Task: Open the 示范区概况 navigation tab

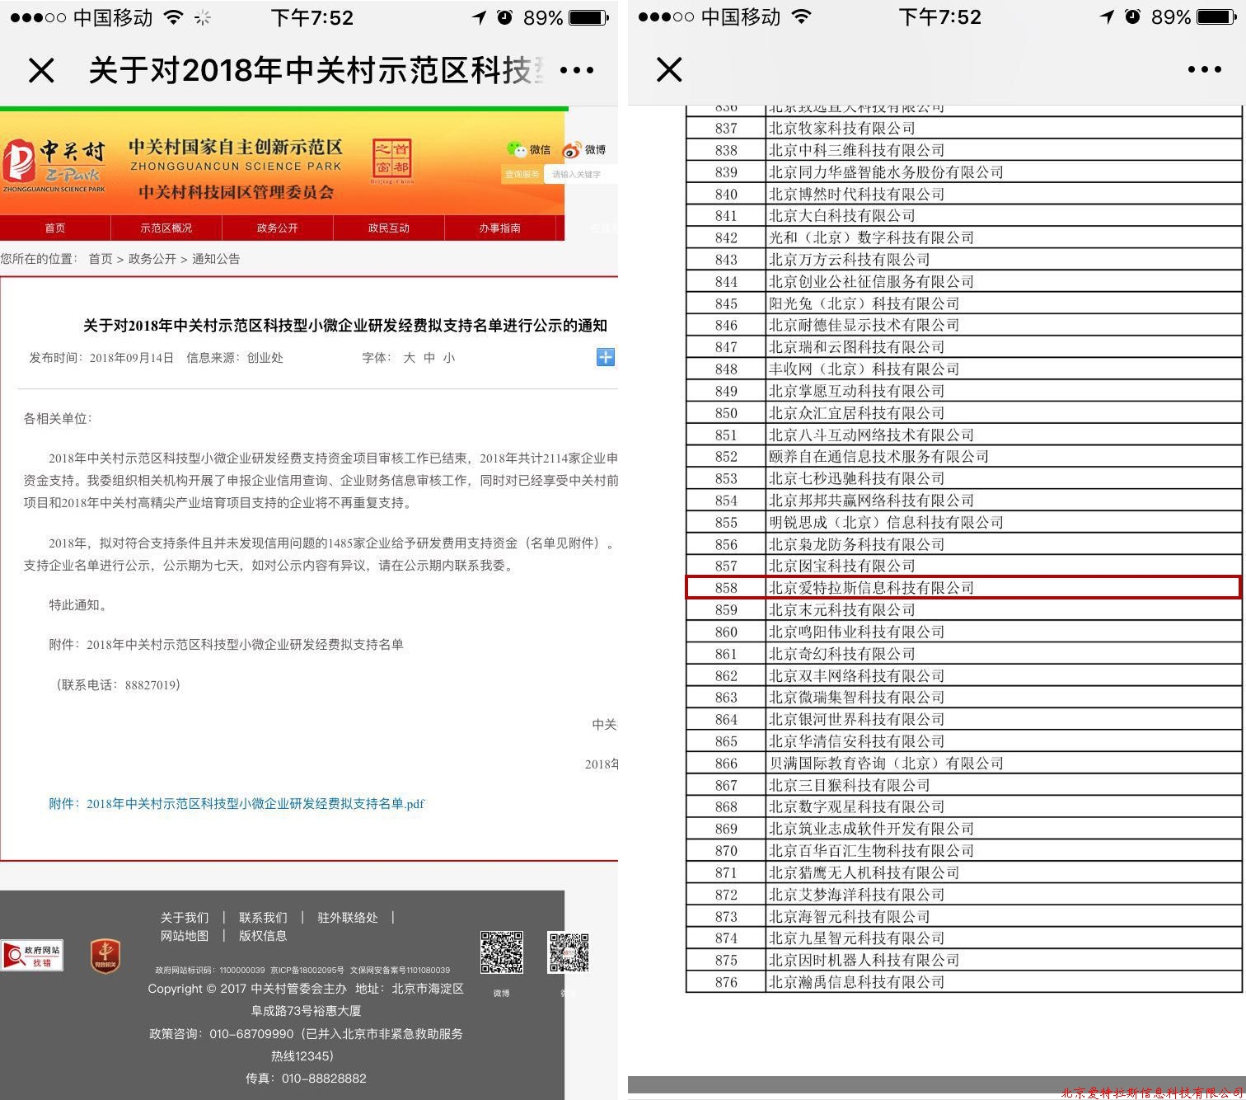Action: coord(166,228)
